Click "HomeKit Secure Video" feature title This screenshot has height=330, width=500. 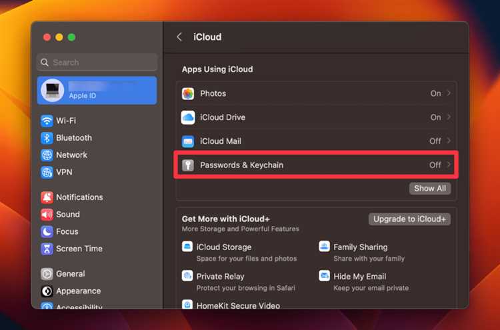coord(238,305)
